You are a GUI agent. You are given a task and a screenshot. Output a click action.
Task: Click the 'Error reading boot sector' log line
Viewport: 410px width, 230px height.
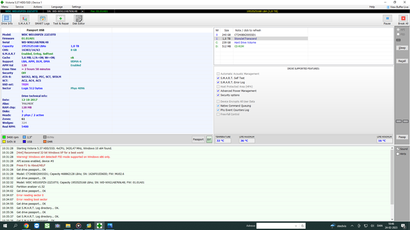click(32, 199)
